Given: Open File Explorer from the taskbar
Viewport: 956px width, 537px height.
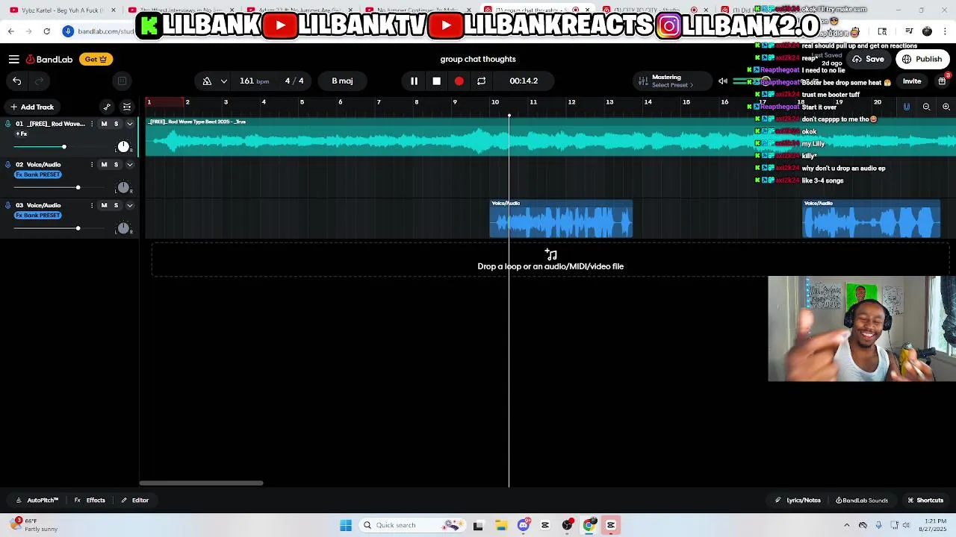Looking at the screenshot, I should (x=501, y=525).
